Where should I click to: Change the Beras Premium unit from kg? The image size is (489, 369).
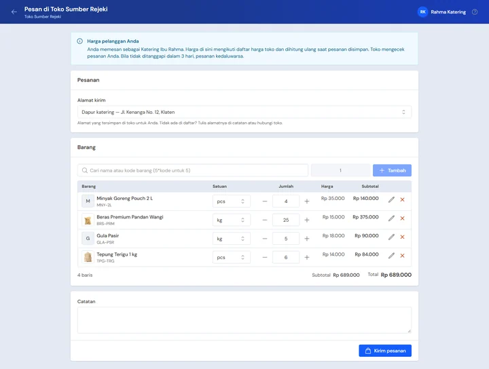click(232, 220)
